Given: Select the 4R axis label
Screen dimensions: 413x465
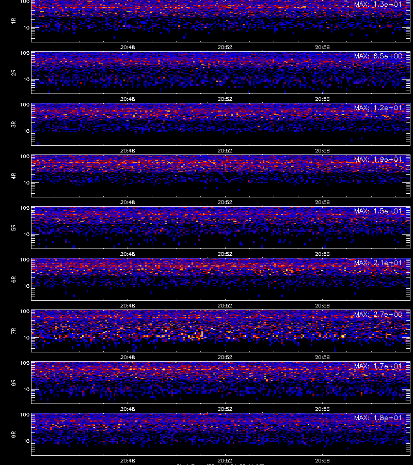Looking at the screenshot, I should point(13,176).
